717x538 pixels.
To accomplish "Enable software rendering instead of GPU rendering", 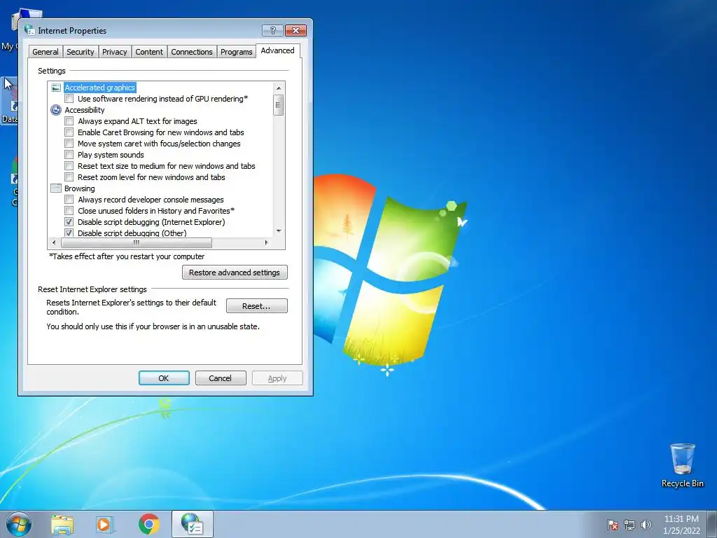I will pyautogui.click(x=69, y=99).
